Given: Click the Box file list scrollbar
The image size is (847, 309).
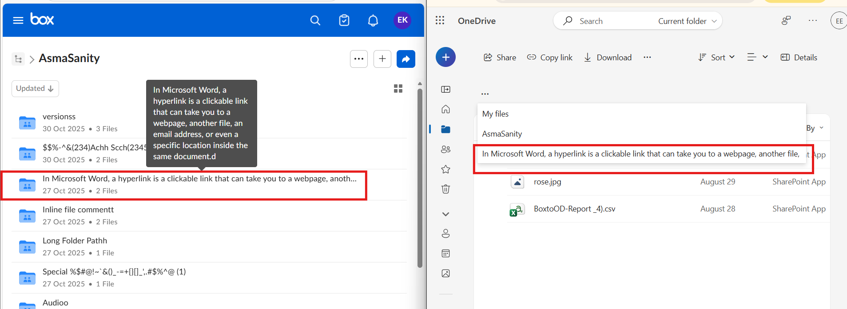Looking at the screenshot, I should point(420,177).
